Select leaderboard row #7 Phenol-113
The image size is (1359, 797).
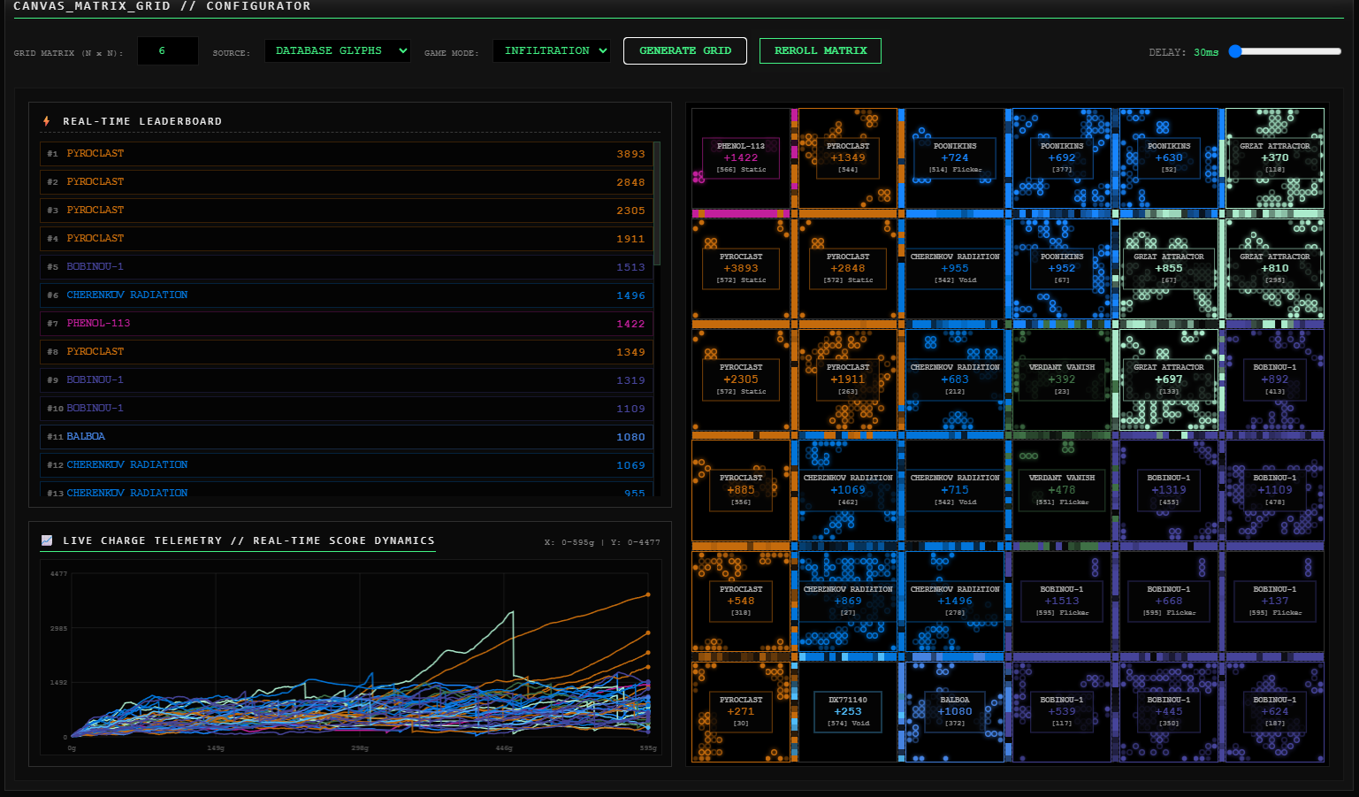[x=347, y=324]
